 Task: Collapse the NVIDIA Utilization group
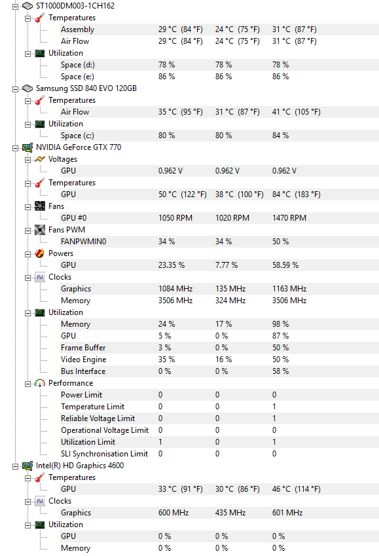coord(27,313)
